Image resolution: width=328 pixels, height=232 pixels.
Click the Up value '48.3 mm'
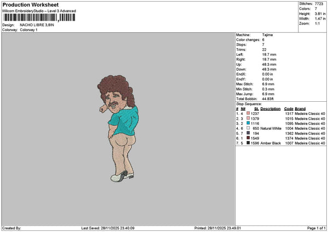(x=269, y=65)
